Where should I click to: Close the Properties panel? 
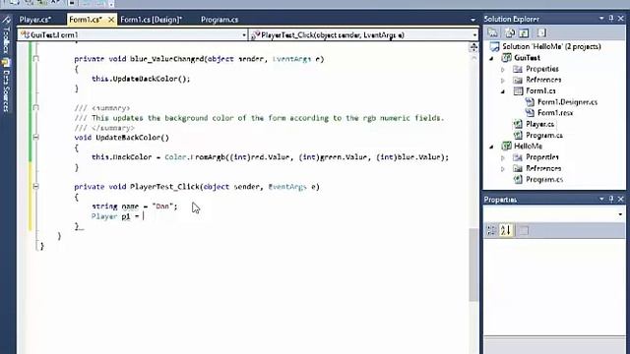click(x=621, y=199)
